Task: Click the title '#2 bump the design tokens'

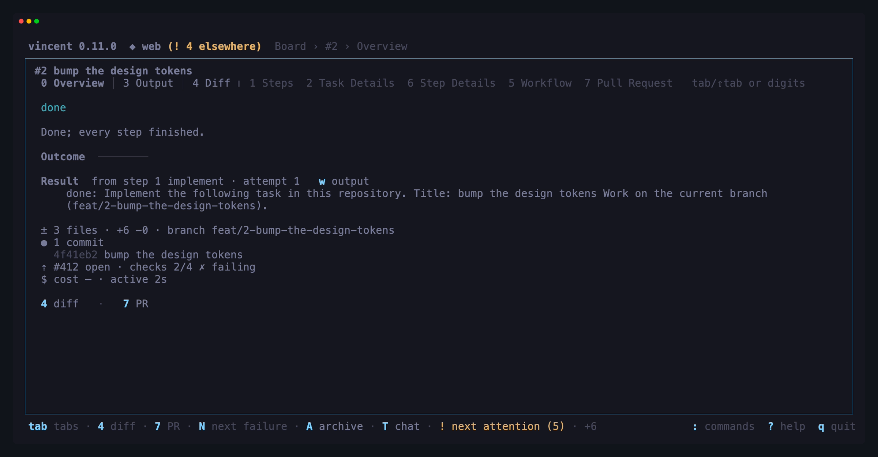Action: pyautogui.click(x=113, y=71)
